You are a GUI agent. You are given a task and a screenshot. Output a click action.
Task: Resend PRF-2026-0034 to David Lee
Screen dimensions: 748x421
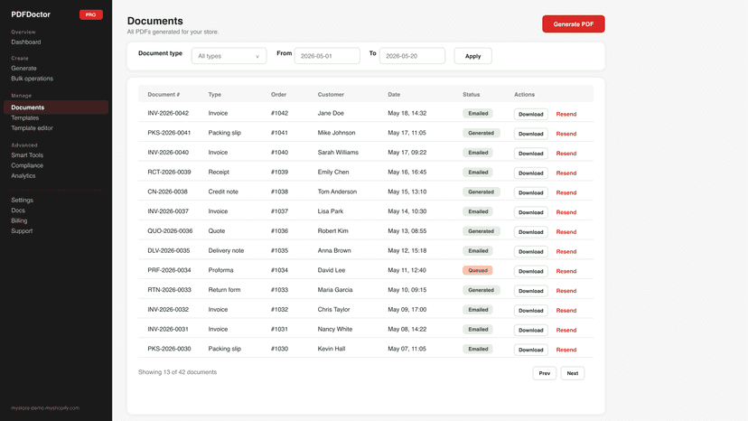tap(566, 271)
